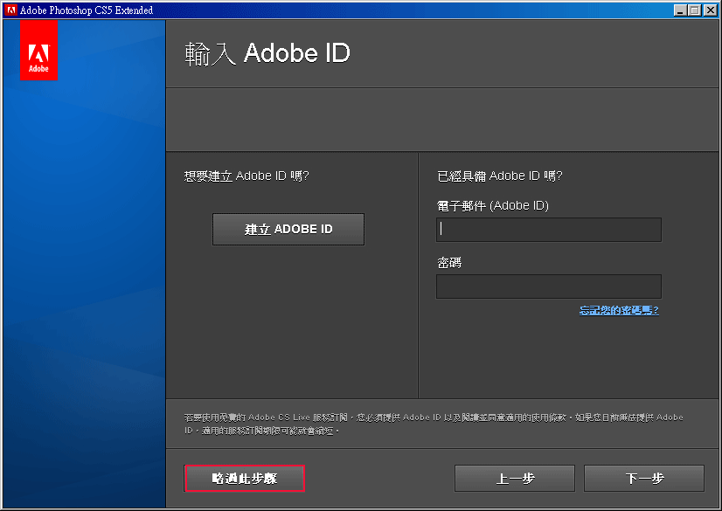Focus the 電子郵件 (Adobe ID) email field
The height and width of the screenshot is (511, 722).
coord(548,230)
